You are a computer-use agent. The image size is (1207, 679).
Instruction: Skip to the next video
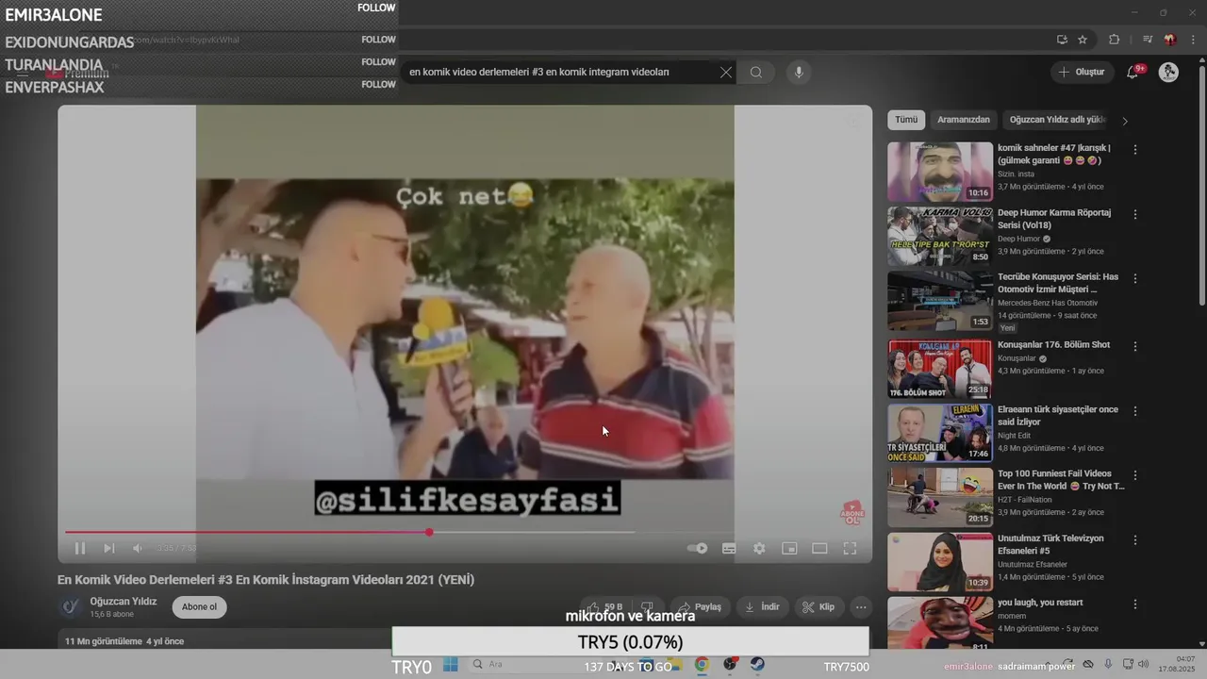click(109, 548)
